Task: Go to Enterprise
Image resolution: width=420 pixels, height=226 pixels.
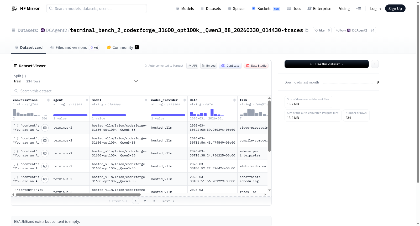Action: [x=319, y=9]
